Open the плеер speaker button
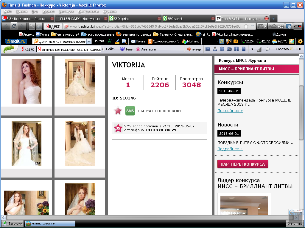305x228 pixels. pyautogui.click(x=194, y=49)
